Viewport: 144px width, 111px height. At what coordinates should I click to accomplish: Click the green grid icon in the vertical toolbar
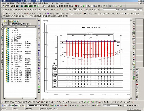click(39, 87)
